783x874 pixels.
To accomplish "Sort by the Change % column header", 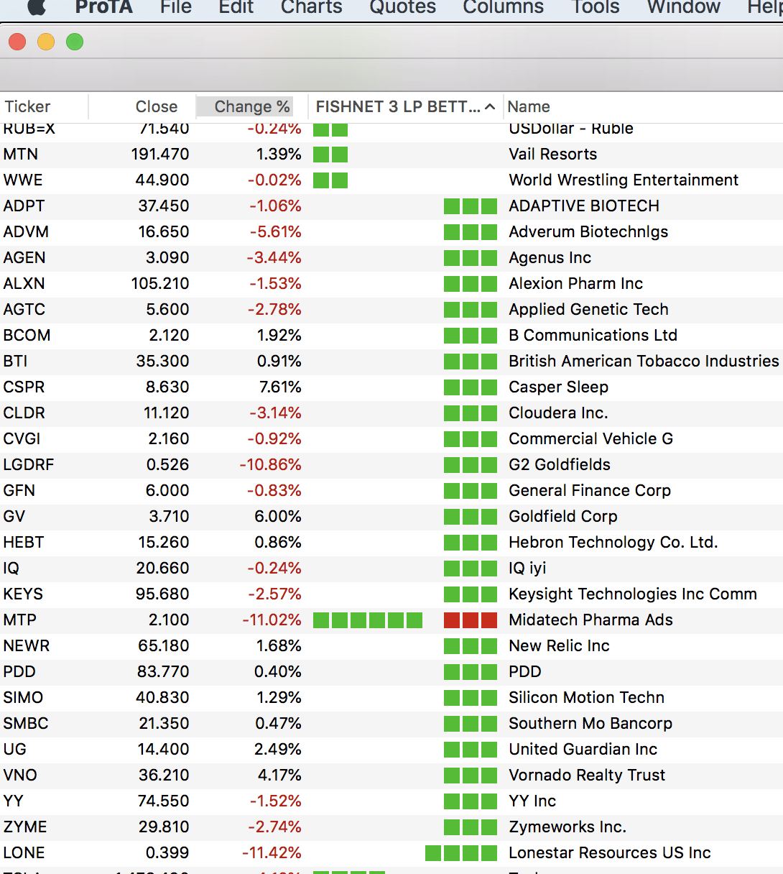I will [x=252, y=106].
